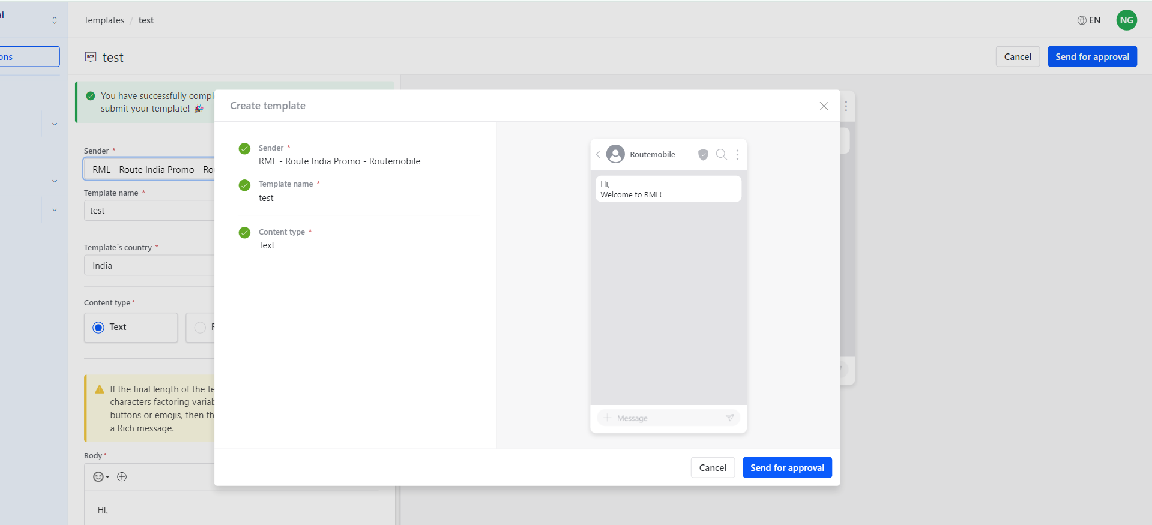
Task: Click the globe icon beside EN
Action: (x=1082, y=20)
